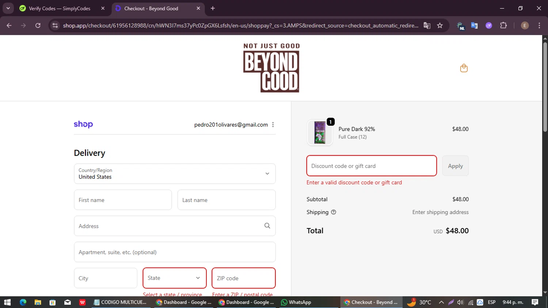548x308 pixels.
Task: Click the address search magnifier icon
Action: pyautogui.click(x=267, y=226)
